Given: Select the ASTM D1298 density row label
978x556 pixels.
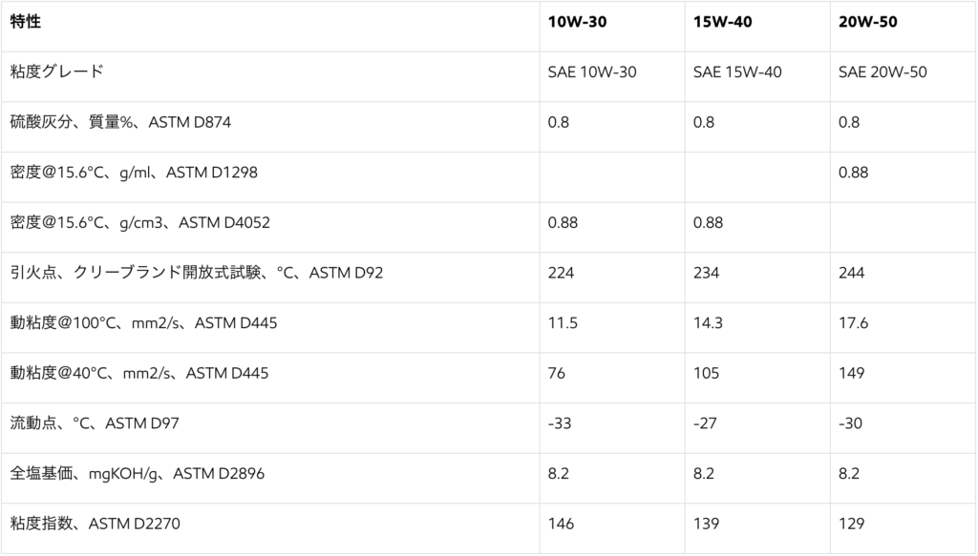Looking at the screenshot, I should [x=134, y=173].
